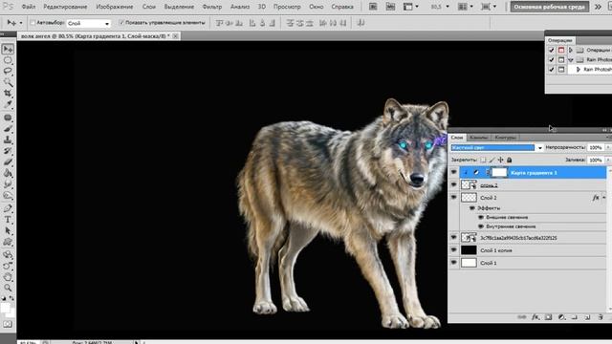Image resolution: width=612 pixels, height=344 pixels.
Task: Select the Blur tool
Action: [x=8, y=184]
